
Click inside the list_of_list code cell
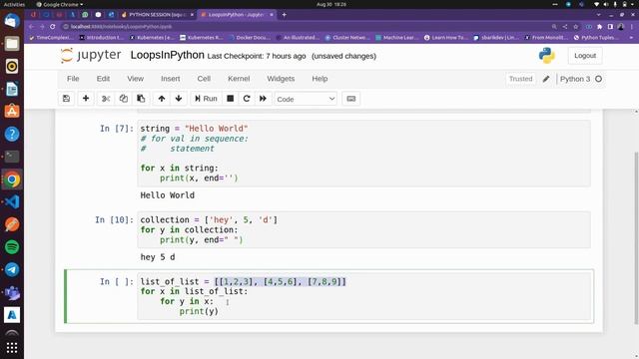click(363, 296)
